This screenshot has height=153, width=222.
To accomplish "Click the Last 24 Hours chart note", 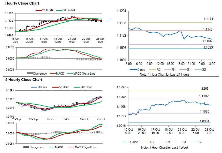I will [x=165, y=74].
